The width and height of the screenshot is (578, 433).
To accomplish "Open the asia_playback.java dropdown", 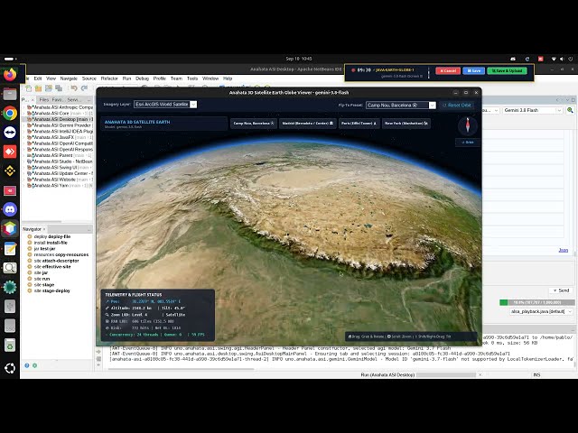I will click(541, 311).
